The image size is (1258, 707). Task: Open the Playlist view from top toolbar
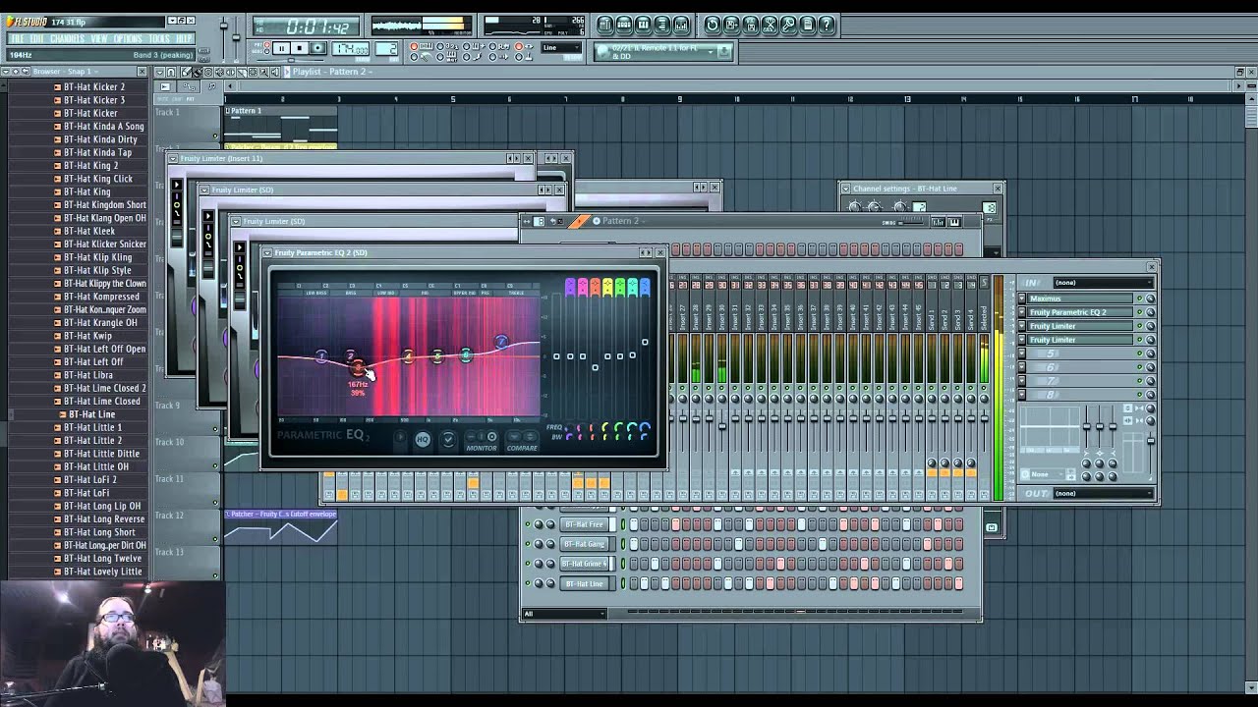[x=606, y=25]
